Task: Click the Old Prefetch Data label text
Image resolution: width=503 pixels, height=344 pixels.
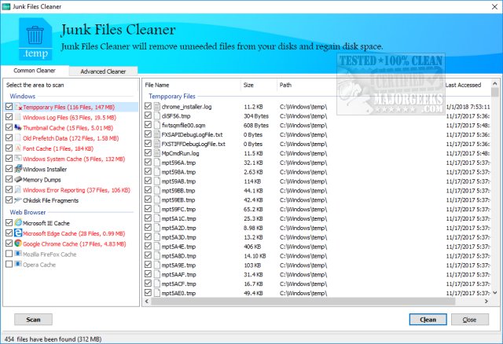Action: click(71, 138)
